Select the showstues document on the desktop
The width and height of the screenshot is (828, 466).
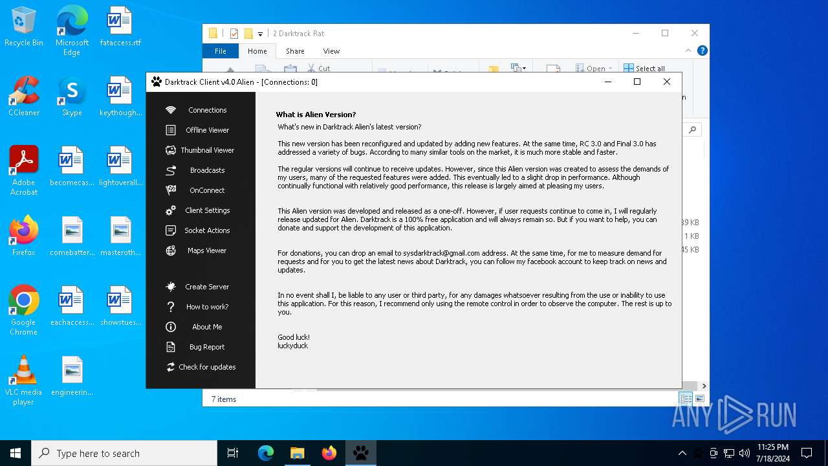point(120,306)
